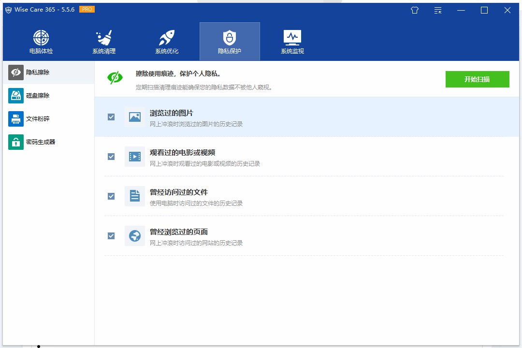Click the globe icon for 曾经浏览过的页面
Viewport: 522px width, 348px height.
[x=135, y=236]
